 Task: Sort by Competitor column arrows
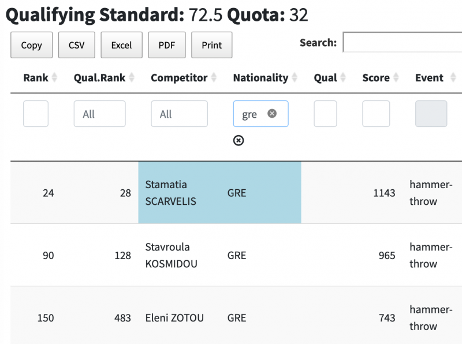pyautogui.click(x=214, y=78)
